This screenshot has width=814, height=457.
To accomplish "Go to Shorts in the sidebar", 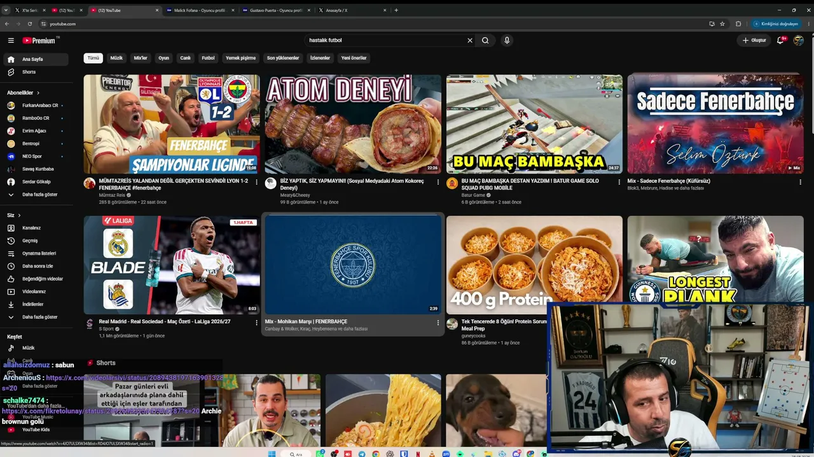I will 36,72.
